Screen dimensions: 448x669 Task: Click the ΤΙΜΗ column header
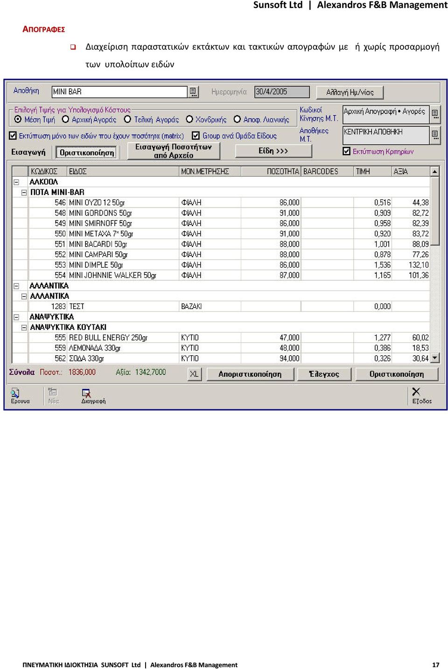coord(372,172)
